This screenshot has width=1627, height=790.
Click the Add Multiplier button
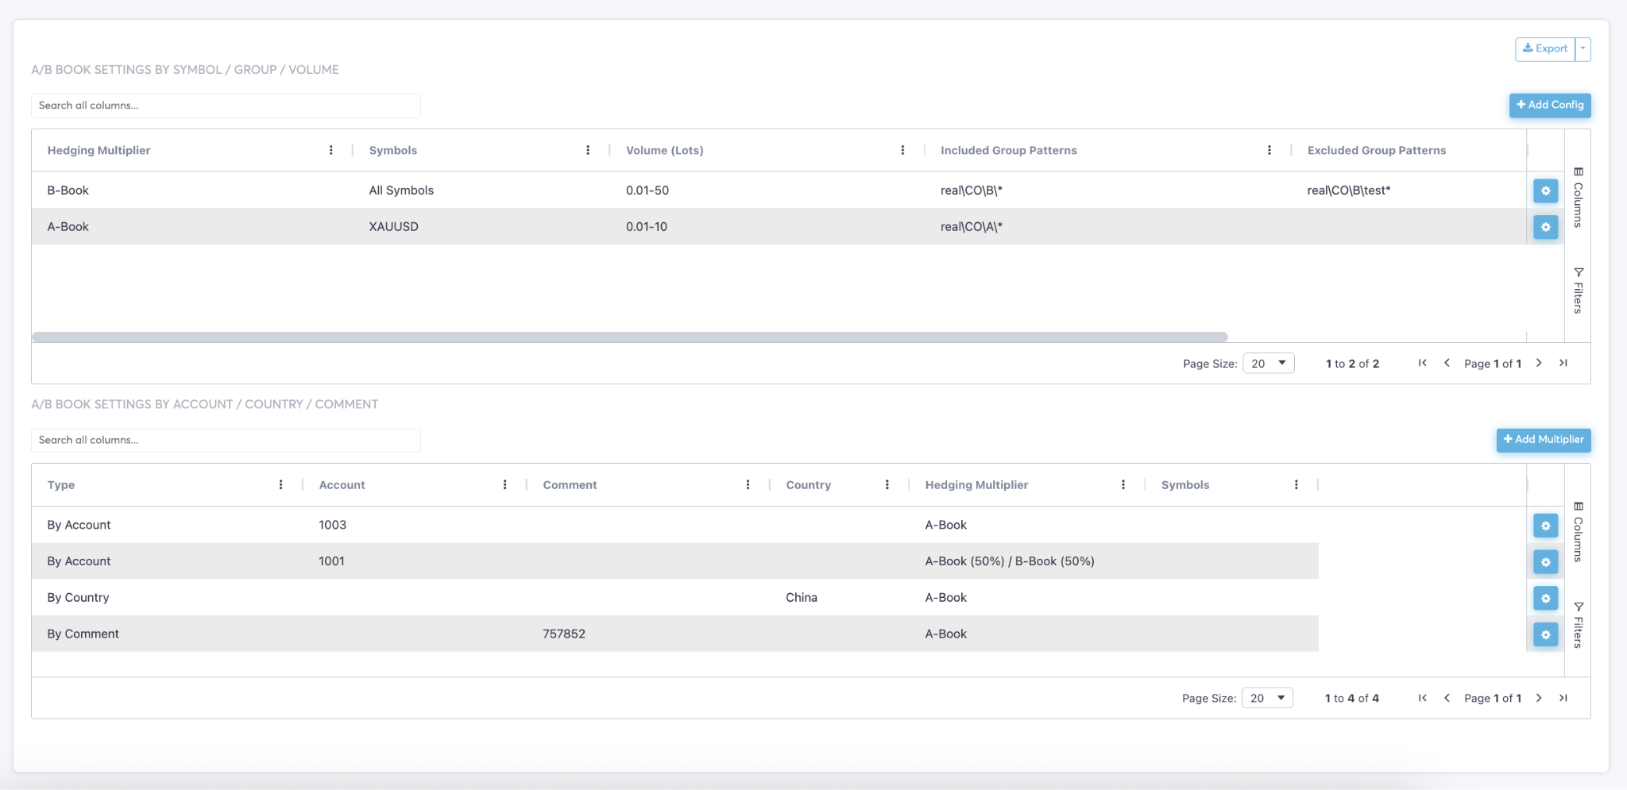click(x=1541, y=440)
